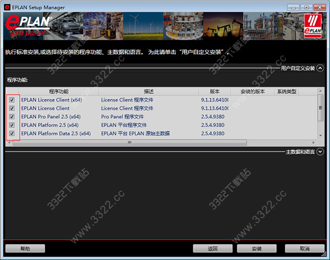
Task: Sort by the 版本 column header
Action: click(215, 91)
